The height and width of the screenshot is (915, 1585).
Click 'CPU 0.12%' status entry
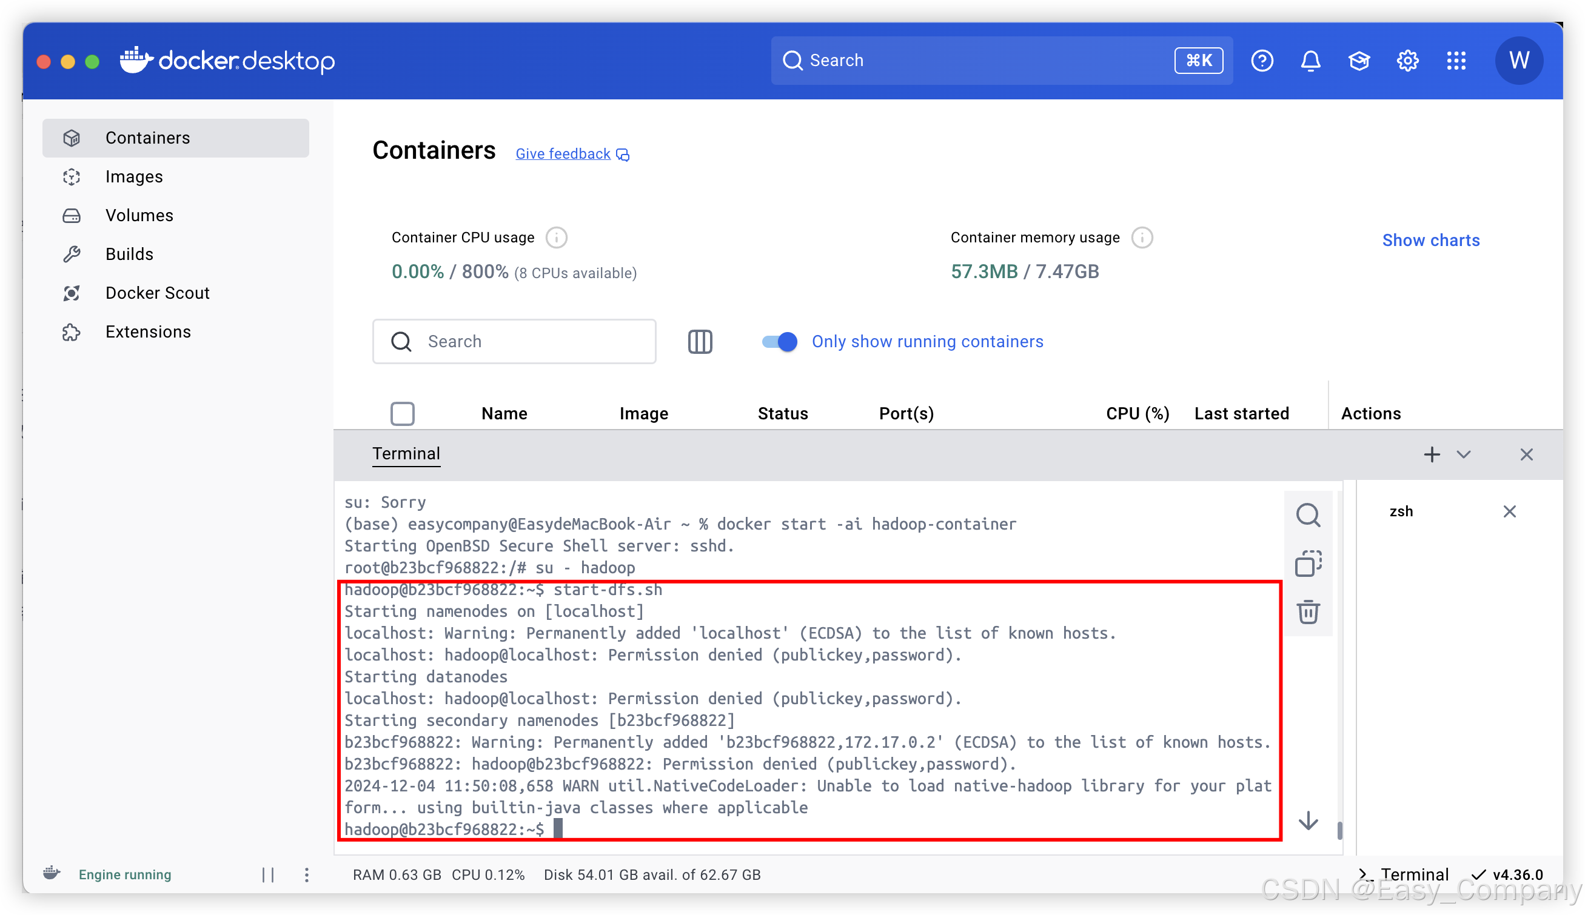488,875
